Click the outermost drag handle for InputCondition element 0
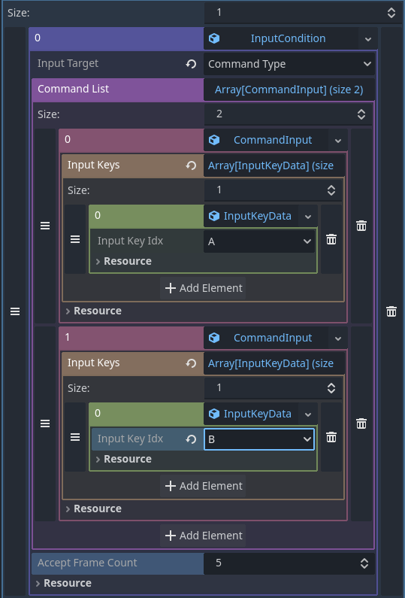The width and height of the screenshot is (405, 598). 15,311
